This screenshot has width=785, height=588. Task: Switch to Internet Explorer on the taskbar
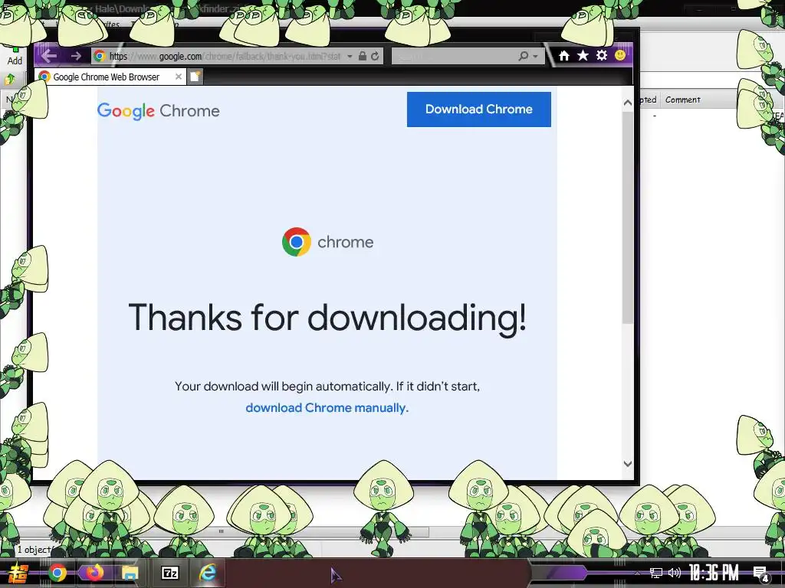pos(208,573)
